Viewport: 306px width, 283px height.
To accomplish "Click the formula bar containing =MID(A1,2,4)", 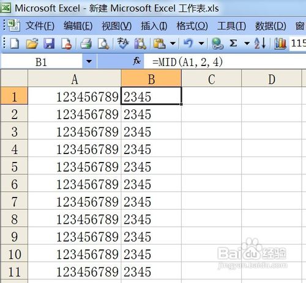I will point(225,62).
